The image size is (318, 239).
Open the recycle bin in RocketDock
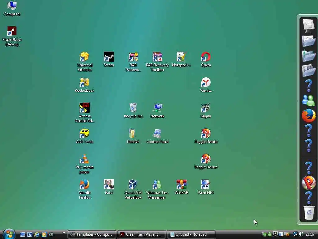coord(309,213)
